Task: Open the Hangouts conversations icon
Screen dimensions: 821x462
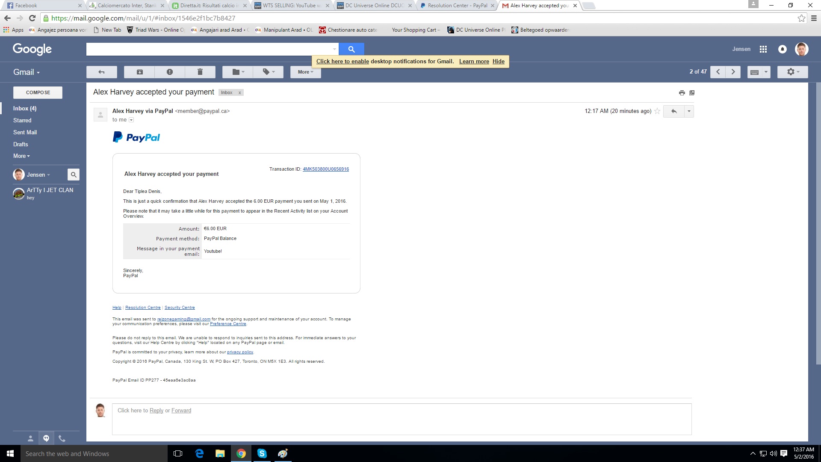Action: 46,438
